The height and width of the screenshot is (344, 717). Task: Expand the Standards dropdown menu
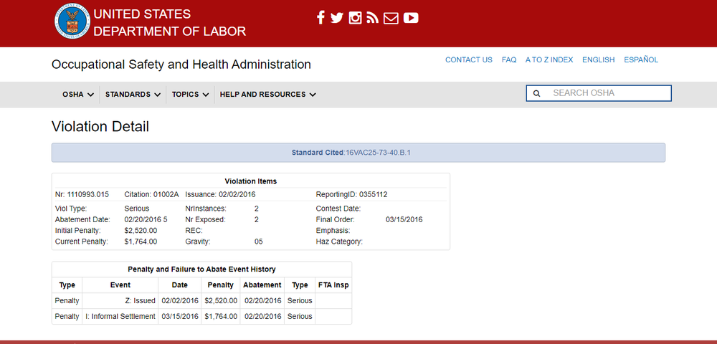tap(133, 94)
